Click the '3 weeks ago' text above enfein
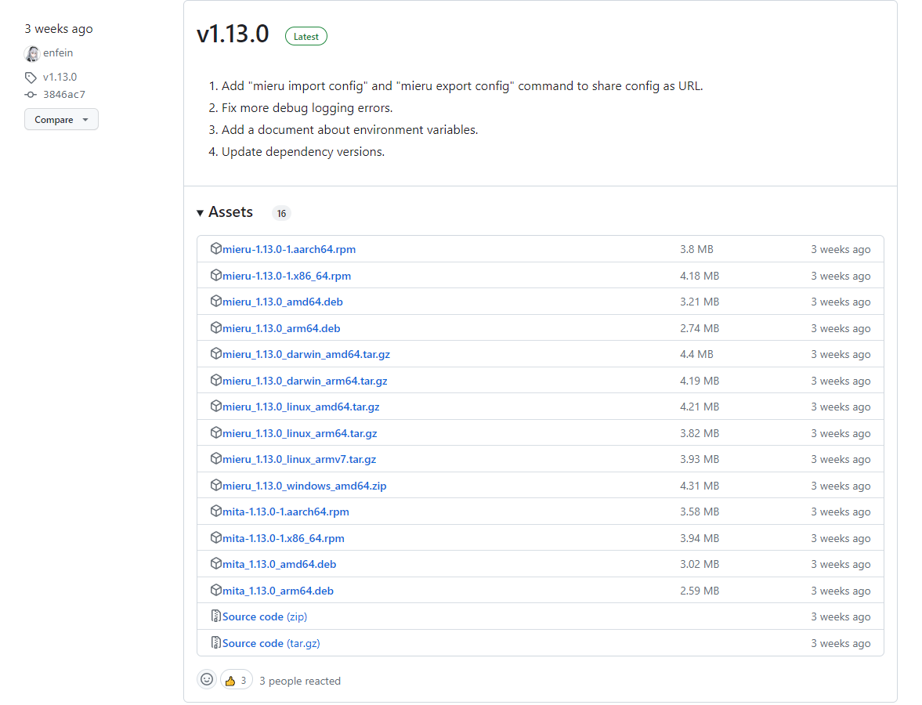922x705 pixels. (x=59, y=29)
